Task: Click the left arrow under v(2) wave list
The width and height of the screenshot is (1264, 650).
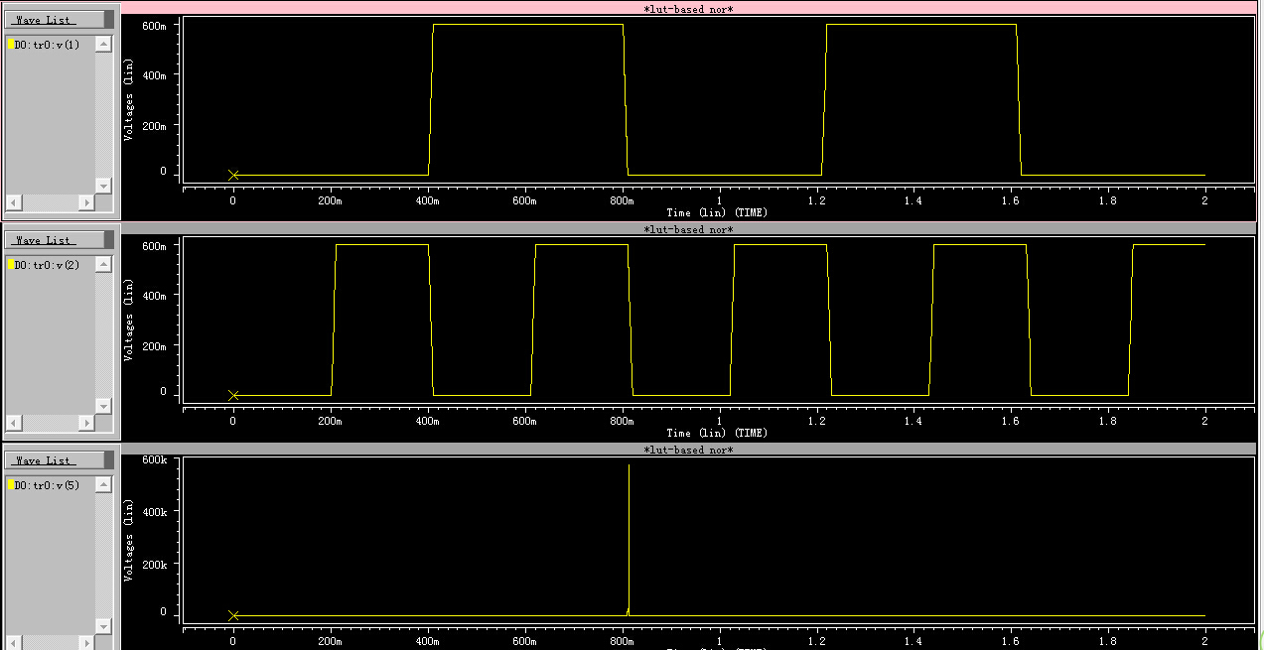Action: [x=13, y=423]
